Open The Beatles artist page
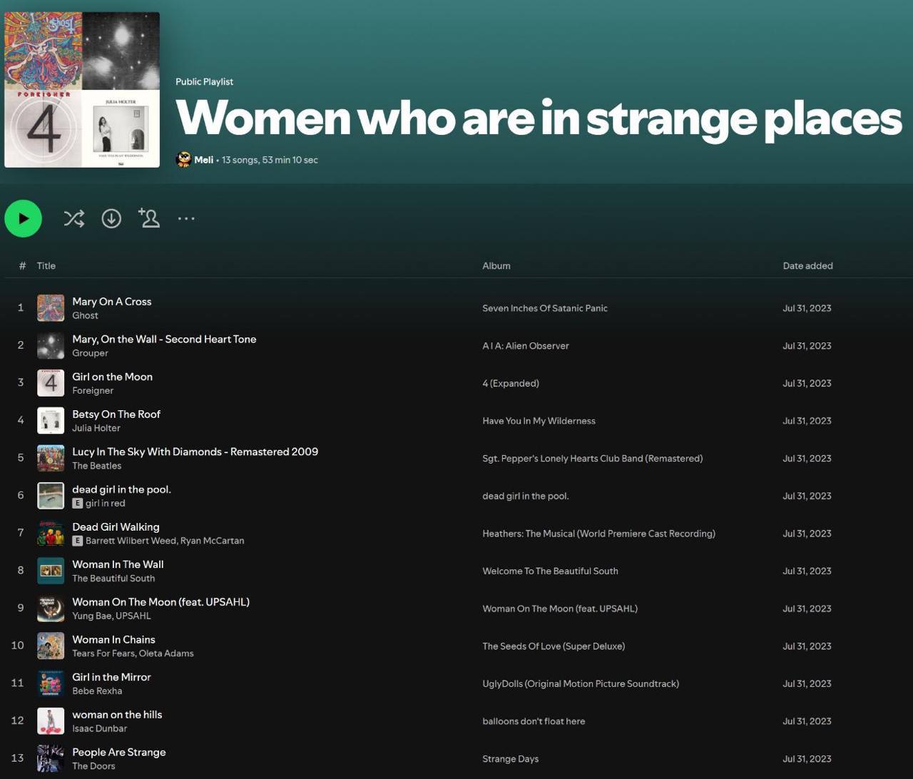 (x=96, y=466)
